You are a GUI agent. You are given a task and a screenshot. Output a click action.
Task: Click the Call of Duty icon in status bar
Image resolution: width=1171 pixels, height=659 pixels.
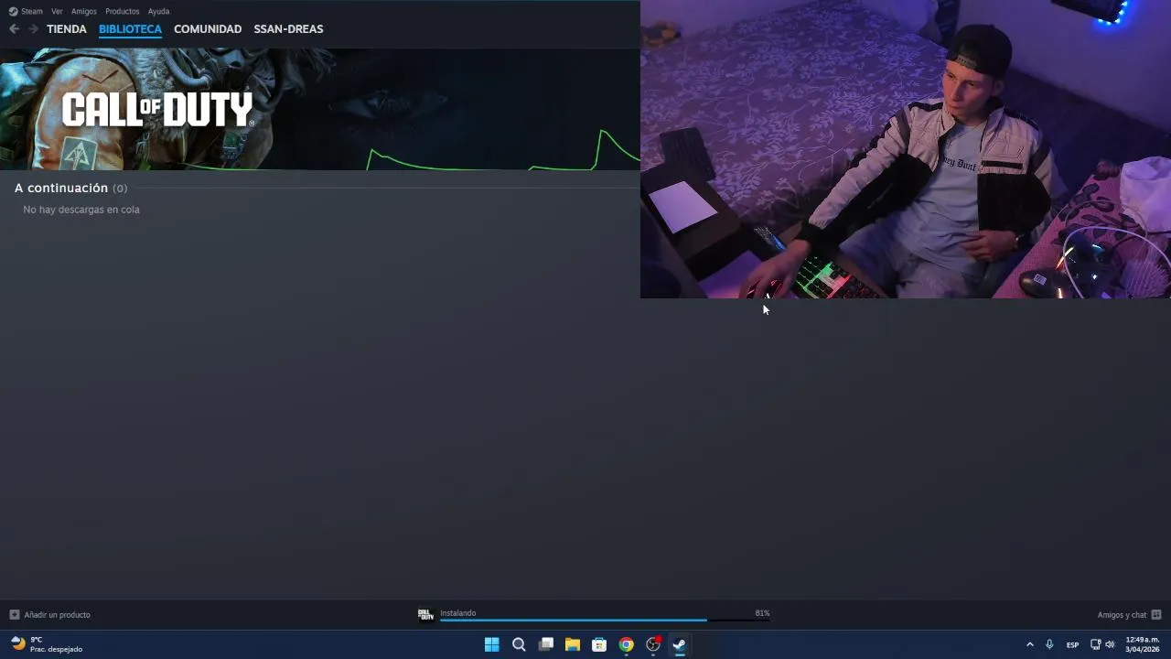click(x=425, y=614)
